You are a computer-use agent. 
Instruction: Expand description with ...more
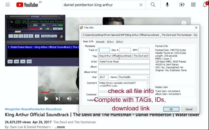[60, 127]
